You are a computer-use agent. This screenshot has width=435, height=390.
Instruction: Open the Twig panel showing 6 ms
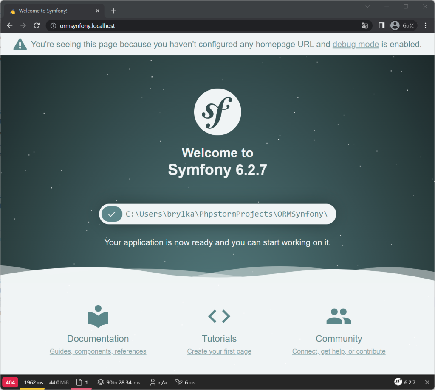point(185,382)
